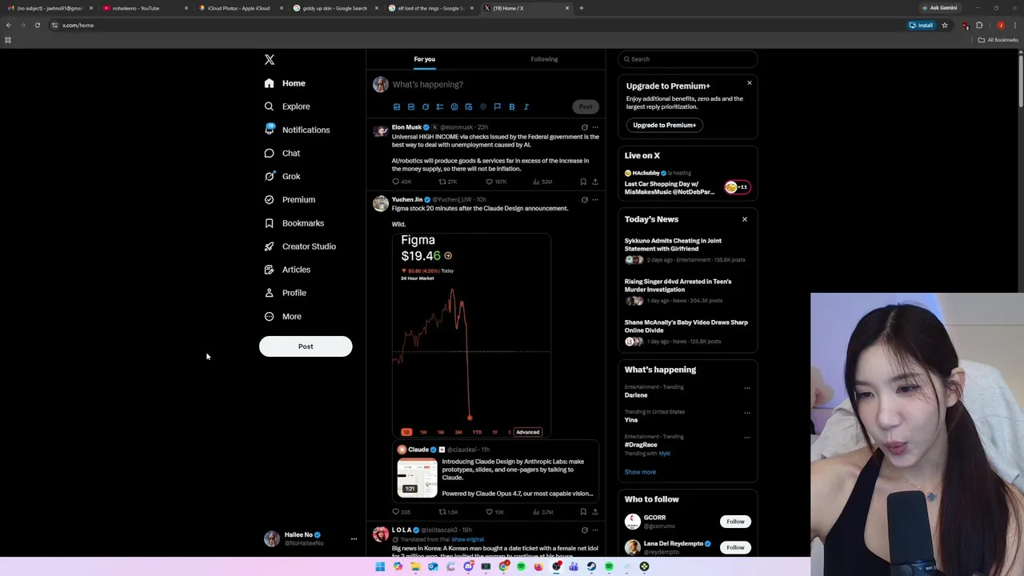
Task: Open emoji picker in composer
Action: click(454, 106)
